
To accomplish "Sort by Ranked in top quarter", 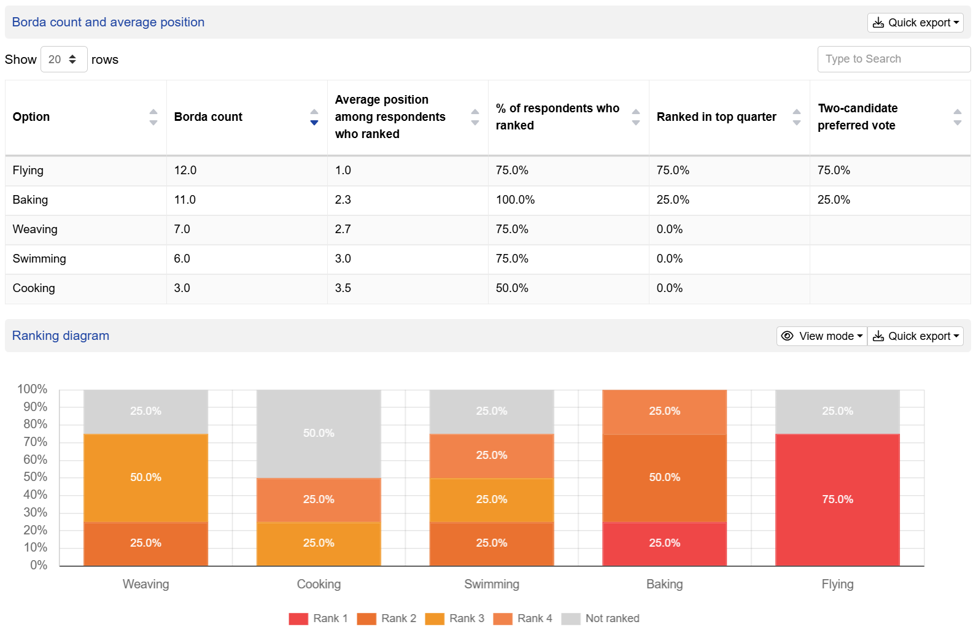I will point(796,117).
